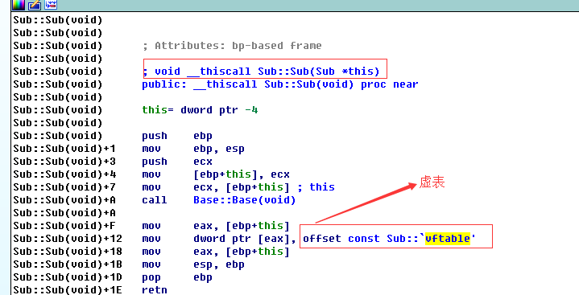This screenshot has width=579, height=295.
Task: Click address label Sub::Sub(void)+1B
Action: pyautogui.click(x=68, y=264)
